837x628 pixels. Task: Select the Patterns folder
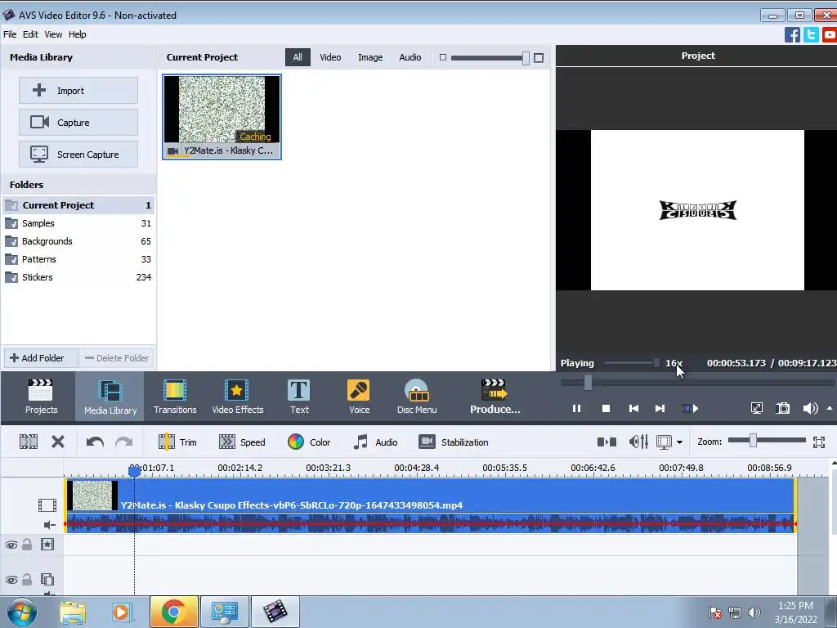[78, 259]
